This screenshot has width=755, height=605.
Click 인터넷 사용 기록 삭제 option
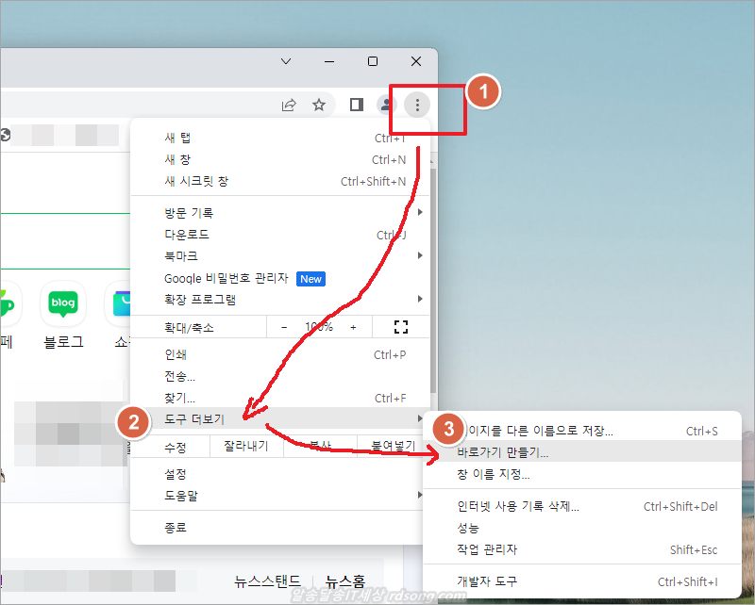click(x=517, y=506)
